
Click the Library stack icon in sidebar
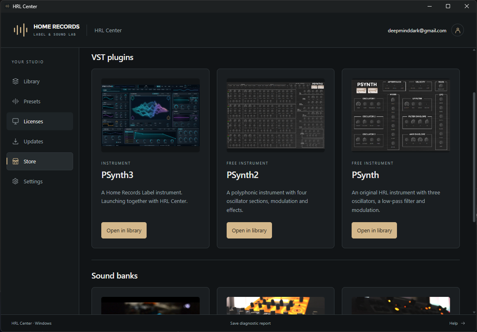[15, 81]
